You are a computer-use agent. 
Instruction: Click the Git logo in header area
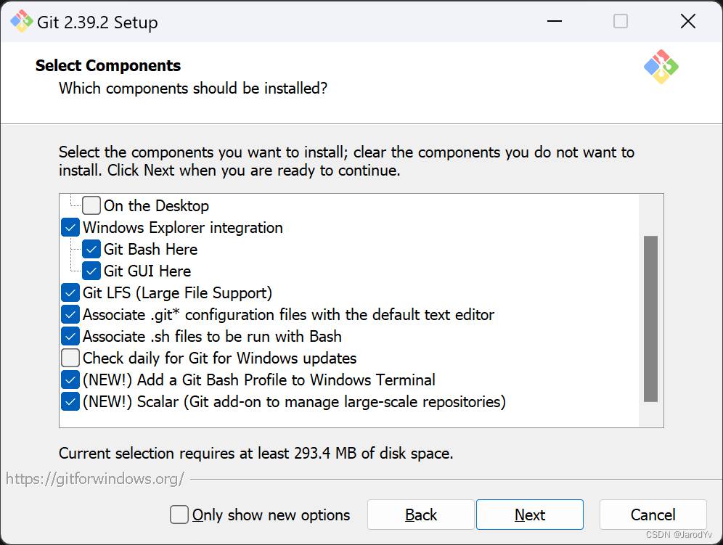[661, 67]
